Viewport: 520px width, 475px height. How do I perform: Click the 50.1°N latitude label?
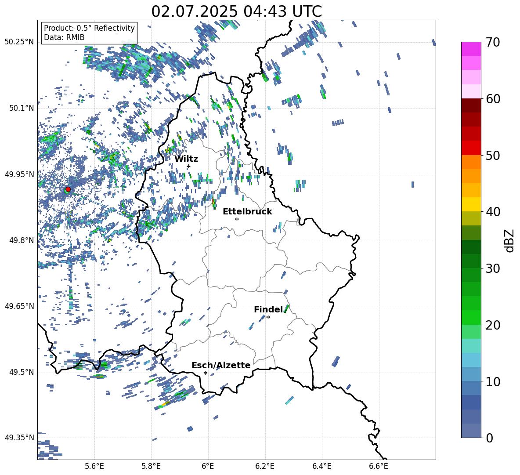[x=22, y=109]
